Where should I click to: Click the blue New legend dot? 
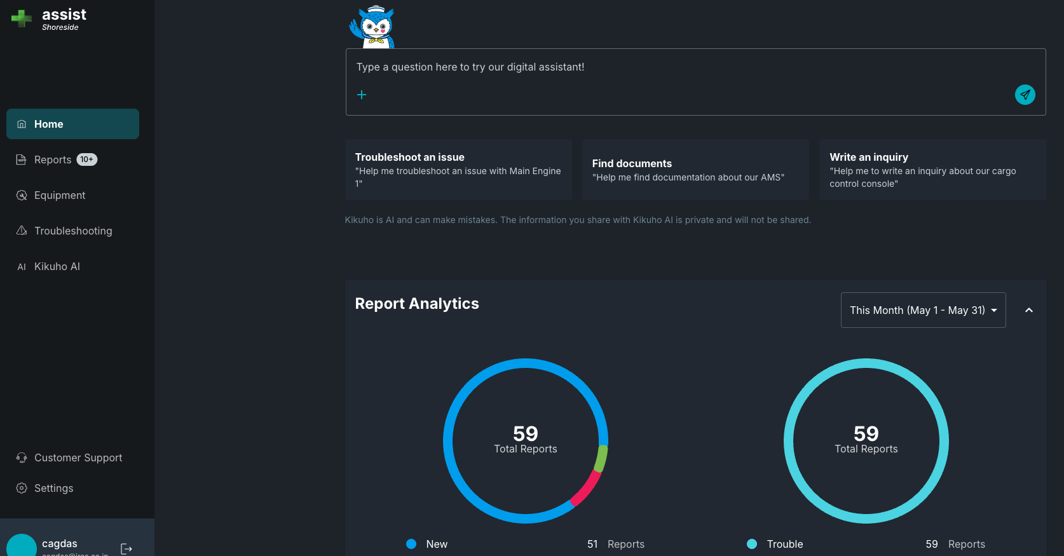[x=411, y=544]
